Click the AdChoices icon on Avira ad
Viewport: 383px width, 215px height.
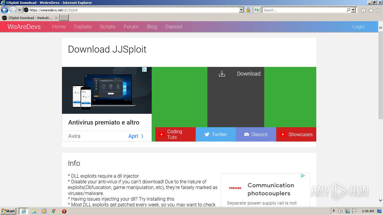pos(144,70)
